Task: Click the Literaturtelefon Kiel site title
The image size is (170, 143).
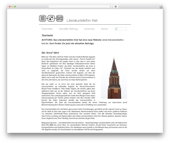Action: coord(82,20)
